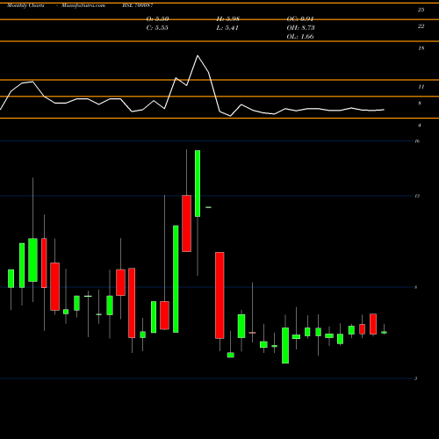Click the upper axis label '25'

point(421,10)
